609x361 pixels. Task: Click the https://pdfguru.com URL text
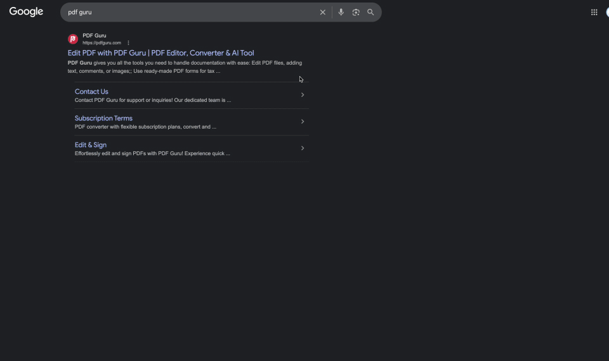101,43
